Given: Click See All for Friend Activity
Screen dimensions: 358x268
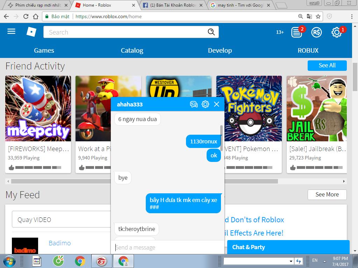Looking at the screenshot, I should [x=327, y=65].
